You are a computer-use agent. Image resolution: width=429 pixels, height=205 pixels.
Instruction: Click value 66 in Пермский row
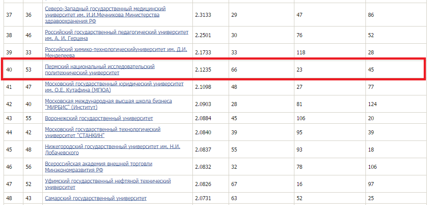click(x=234, y=70)
